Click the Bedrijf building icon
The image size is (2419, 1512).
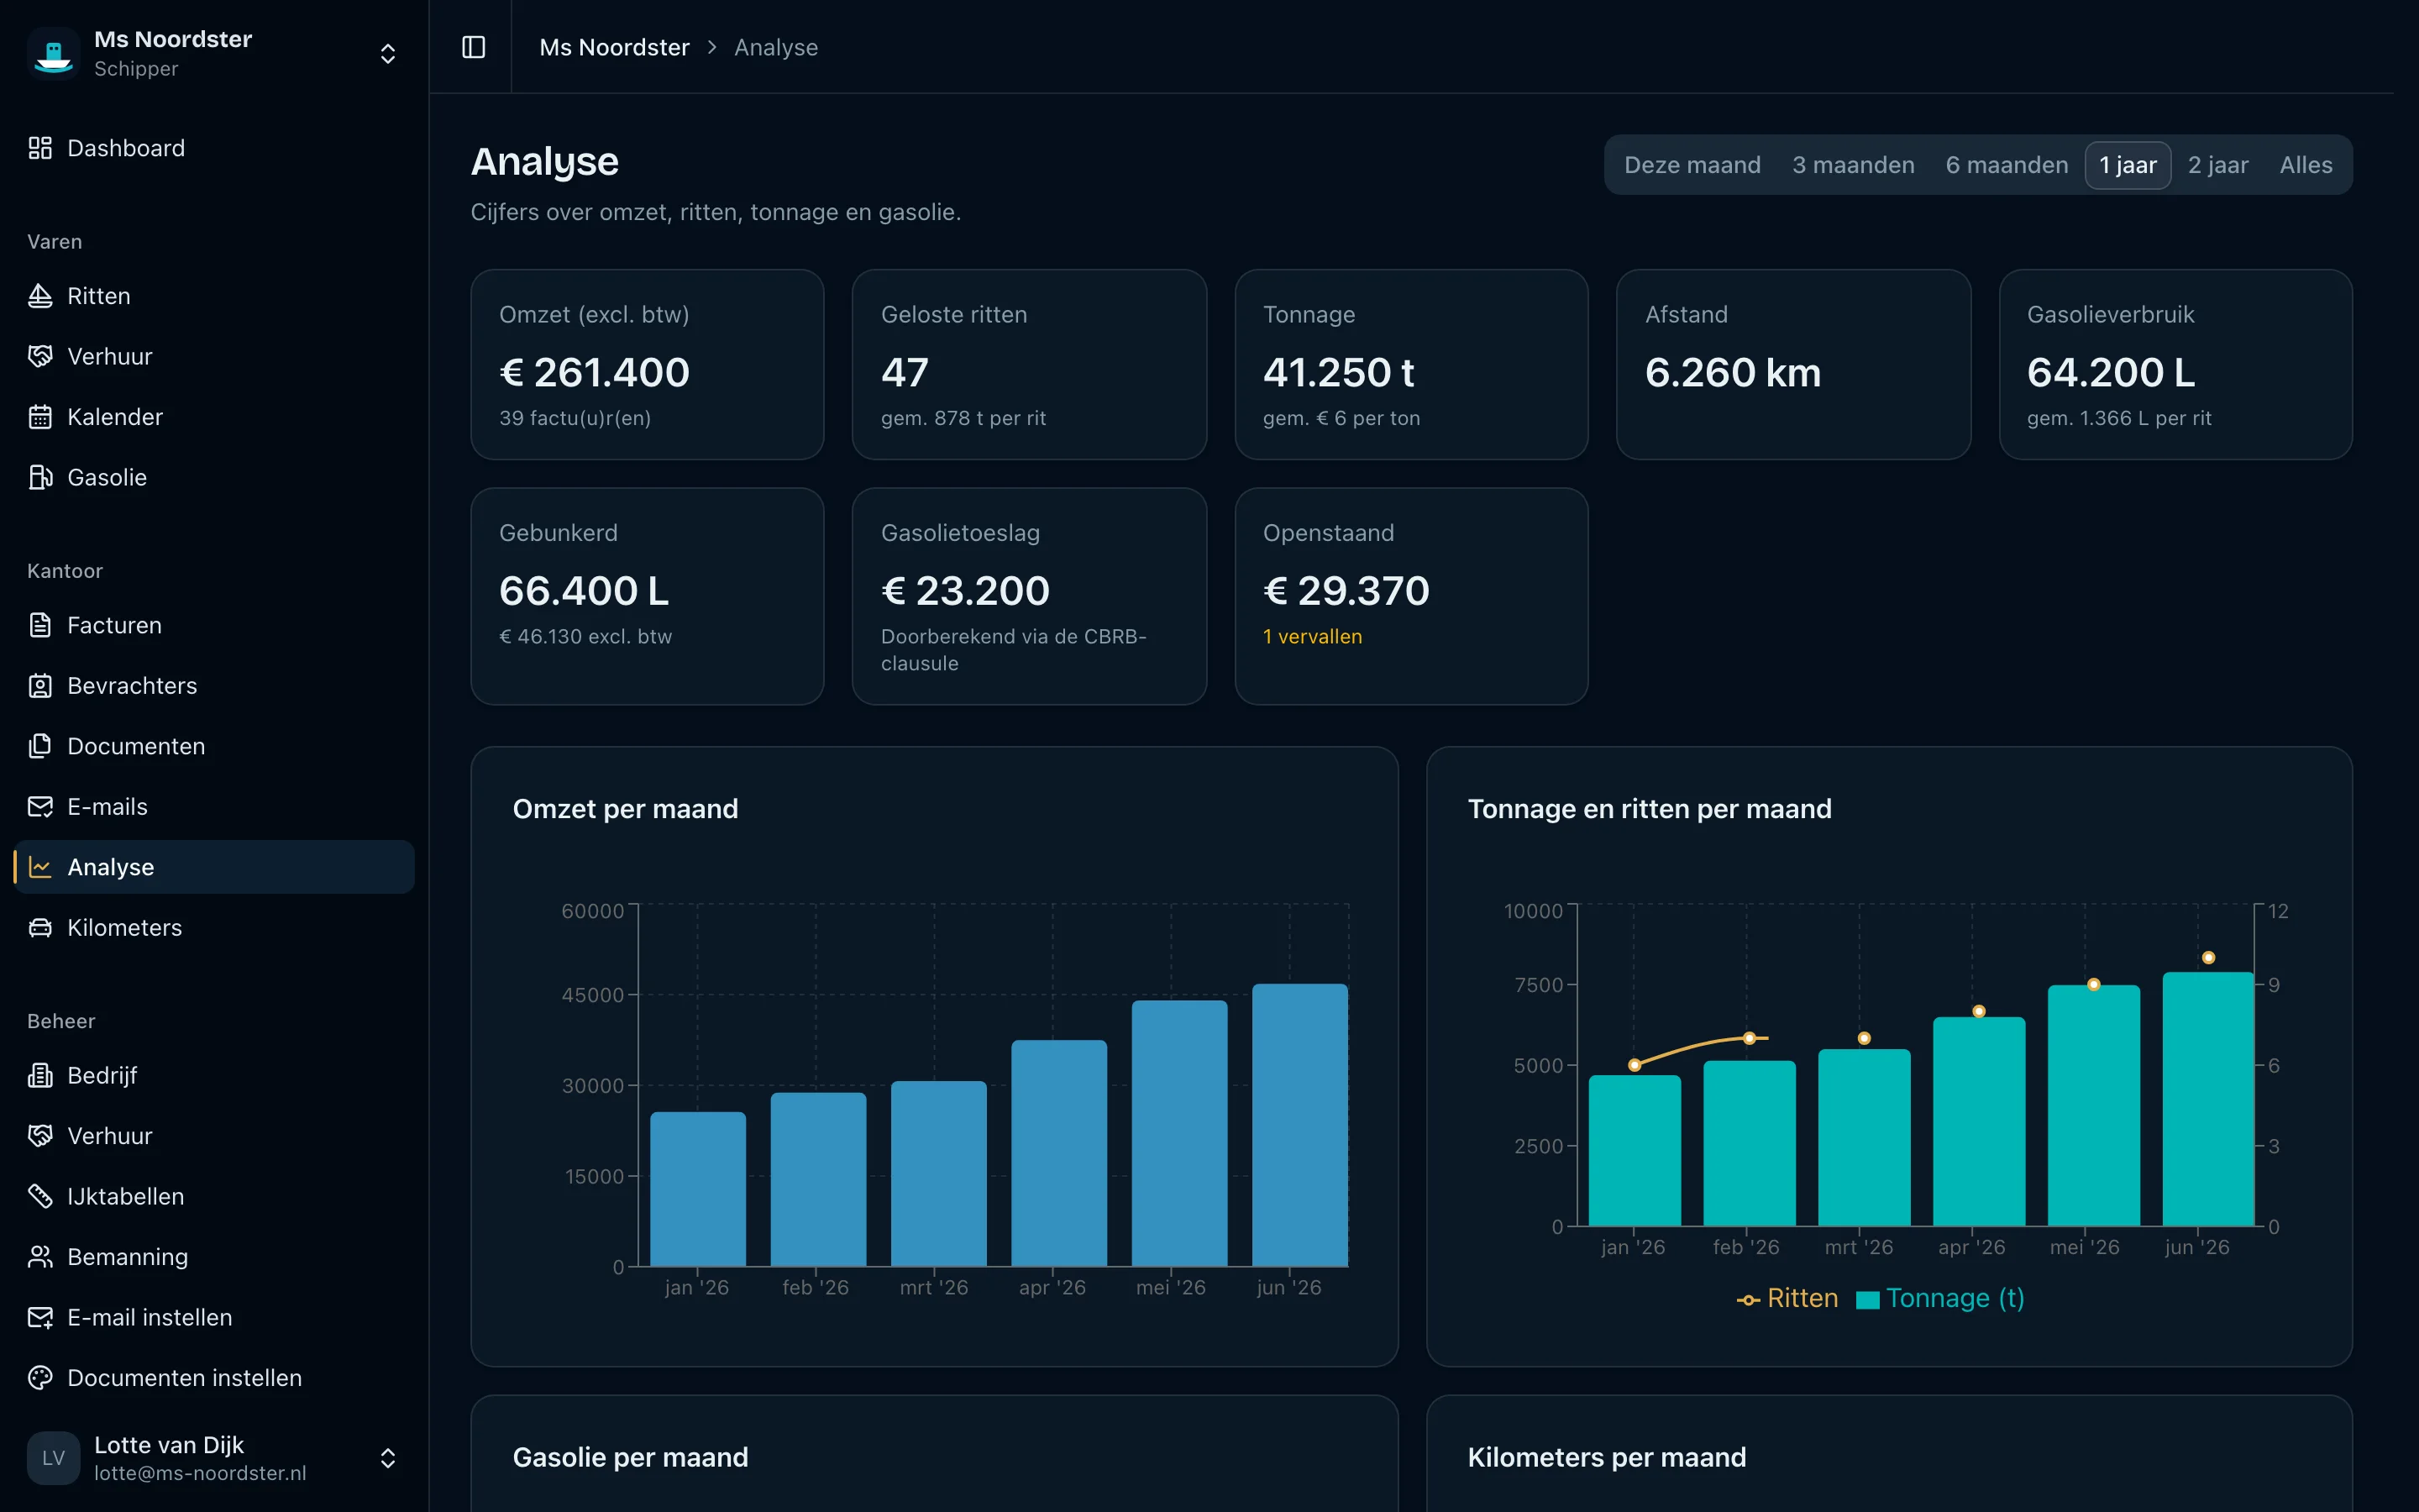40,1075
